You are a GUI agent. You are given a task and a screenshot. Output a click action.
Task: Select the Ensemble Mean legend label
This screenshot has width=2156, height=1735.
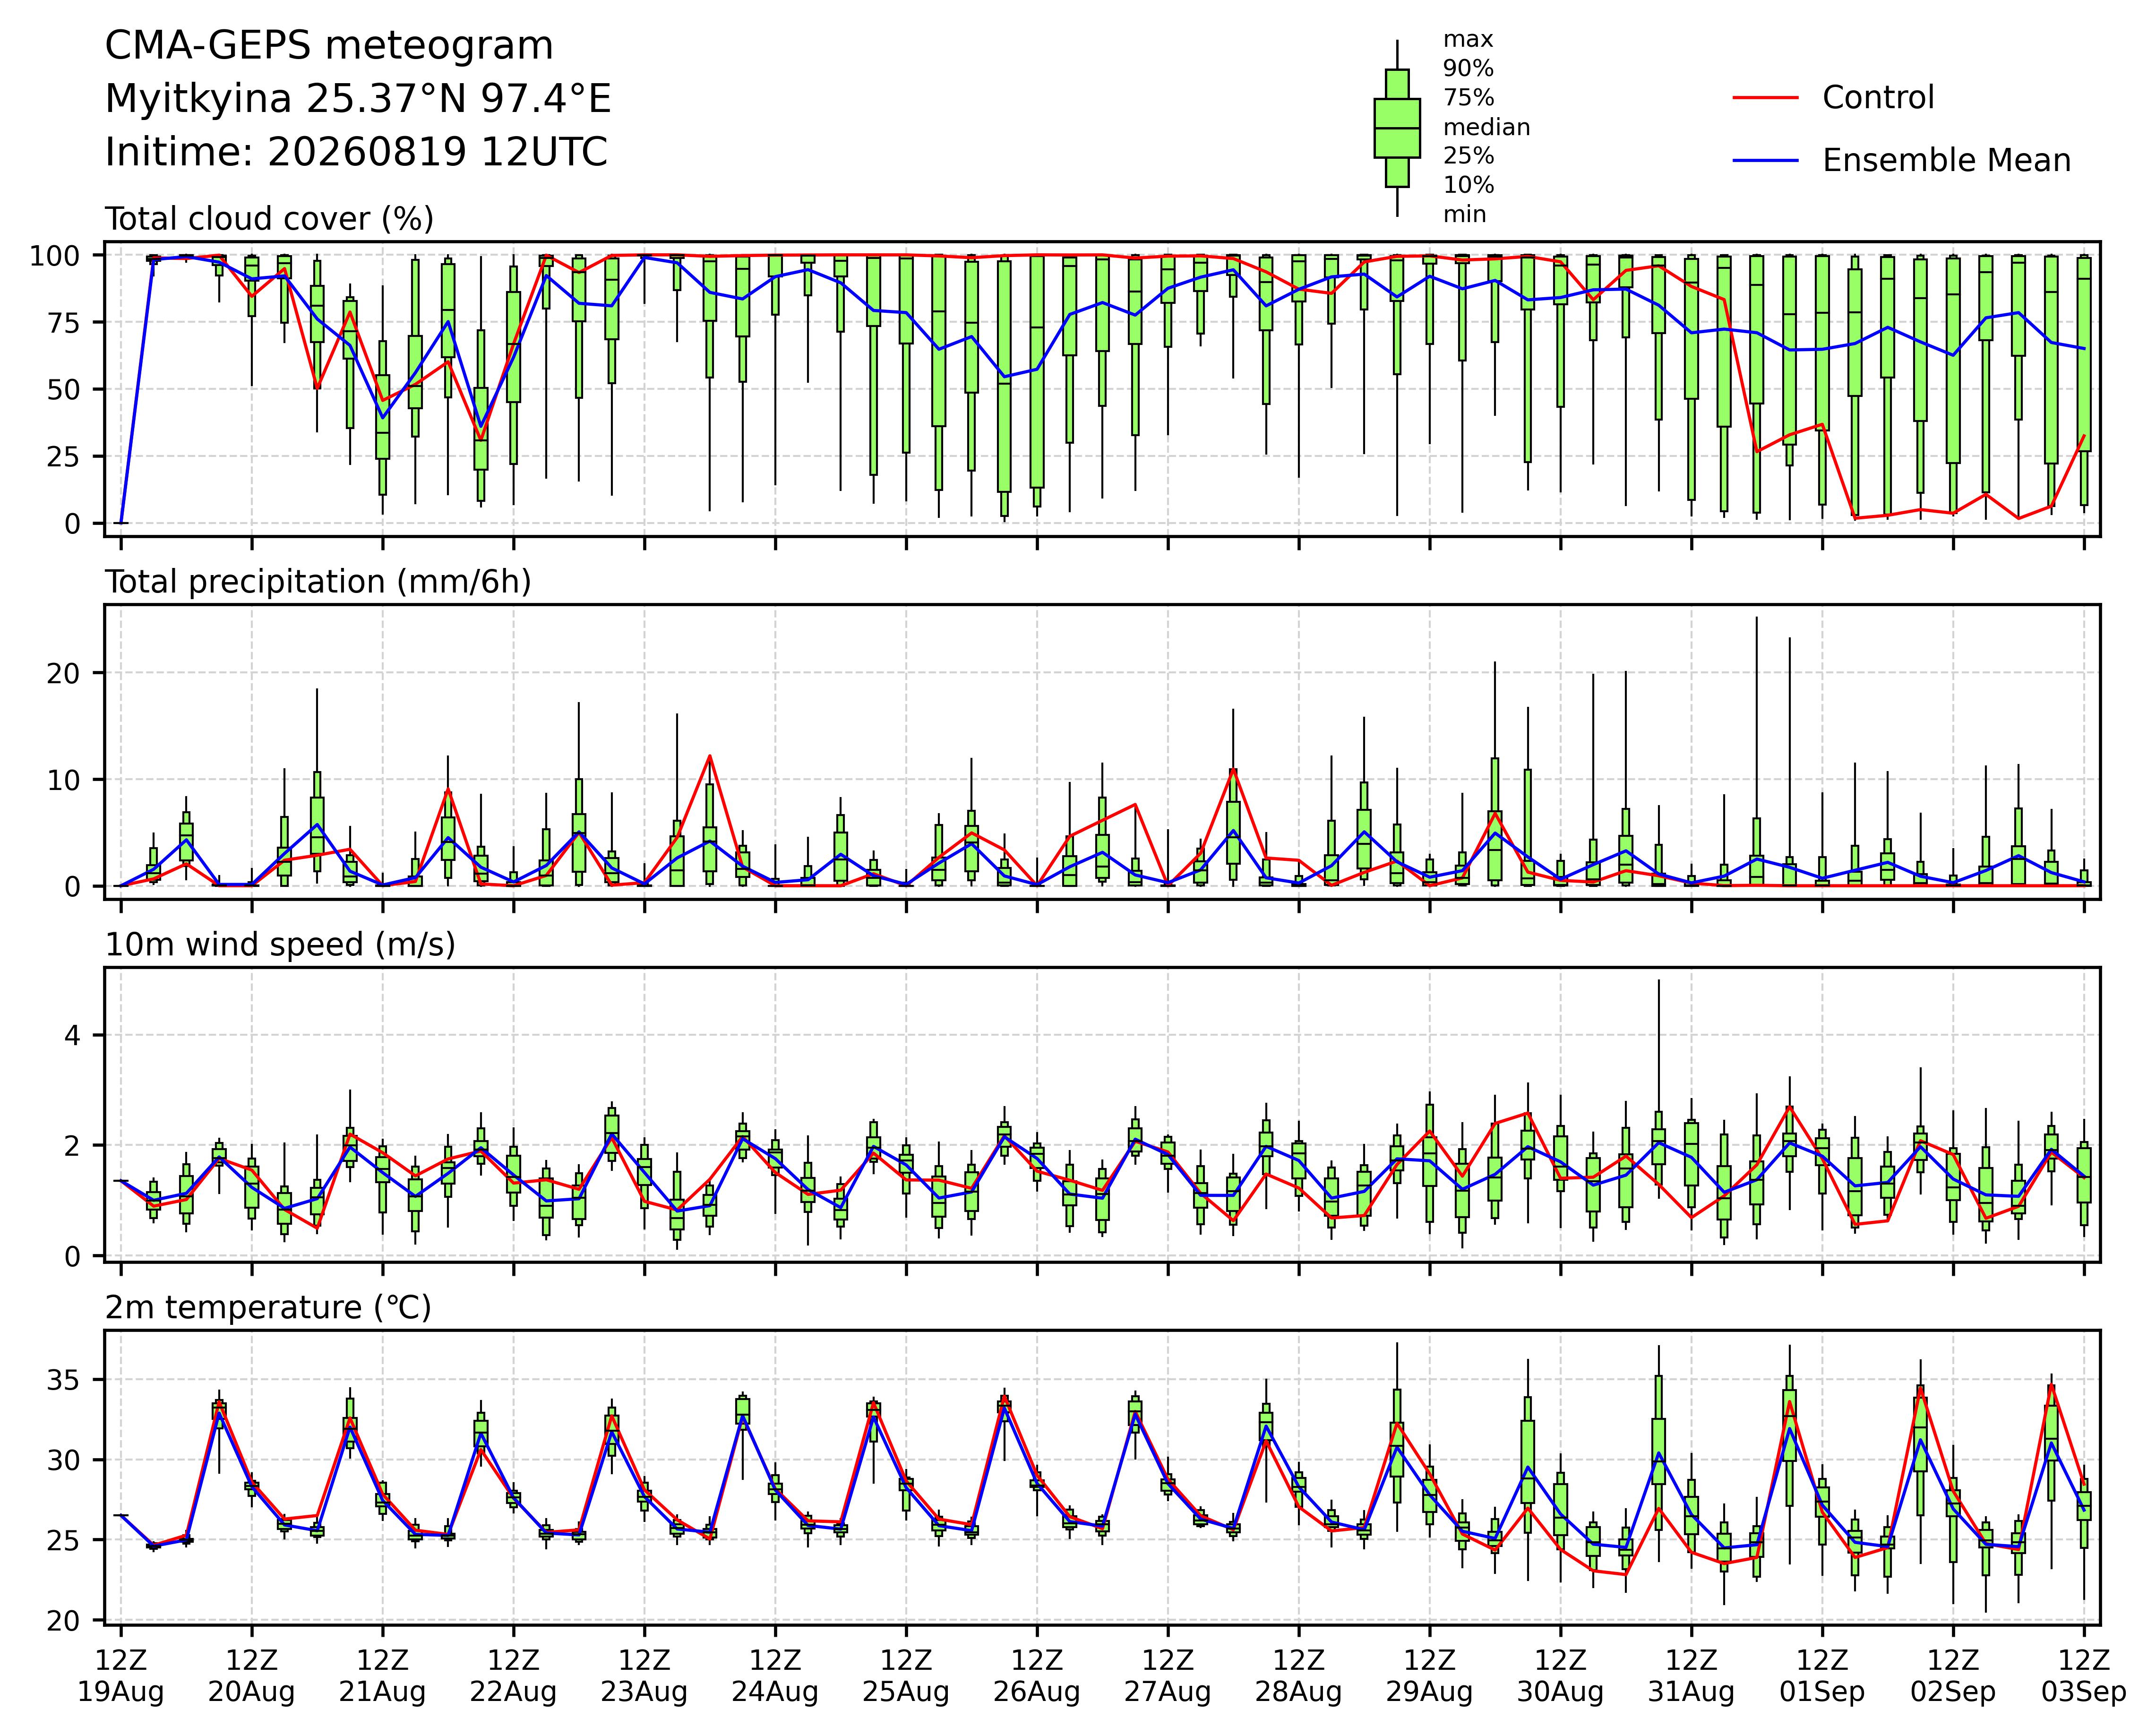[1946, 161]
